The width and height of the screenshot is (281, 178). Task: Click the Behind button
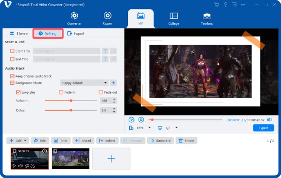point(107,141)
